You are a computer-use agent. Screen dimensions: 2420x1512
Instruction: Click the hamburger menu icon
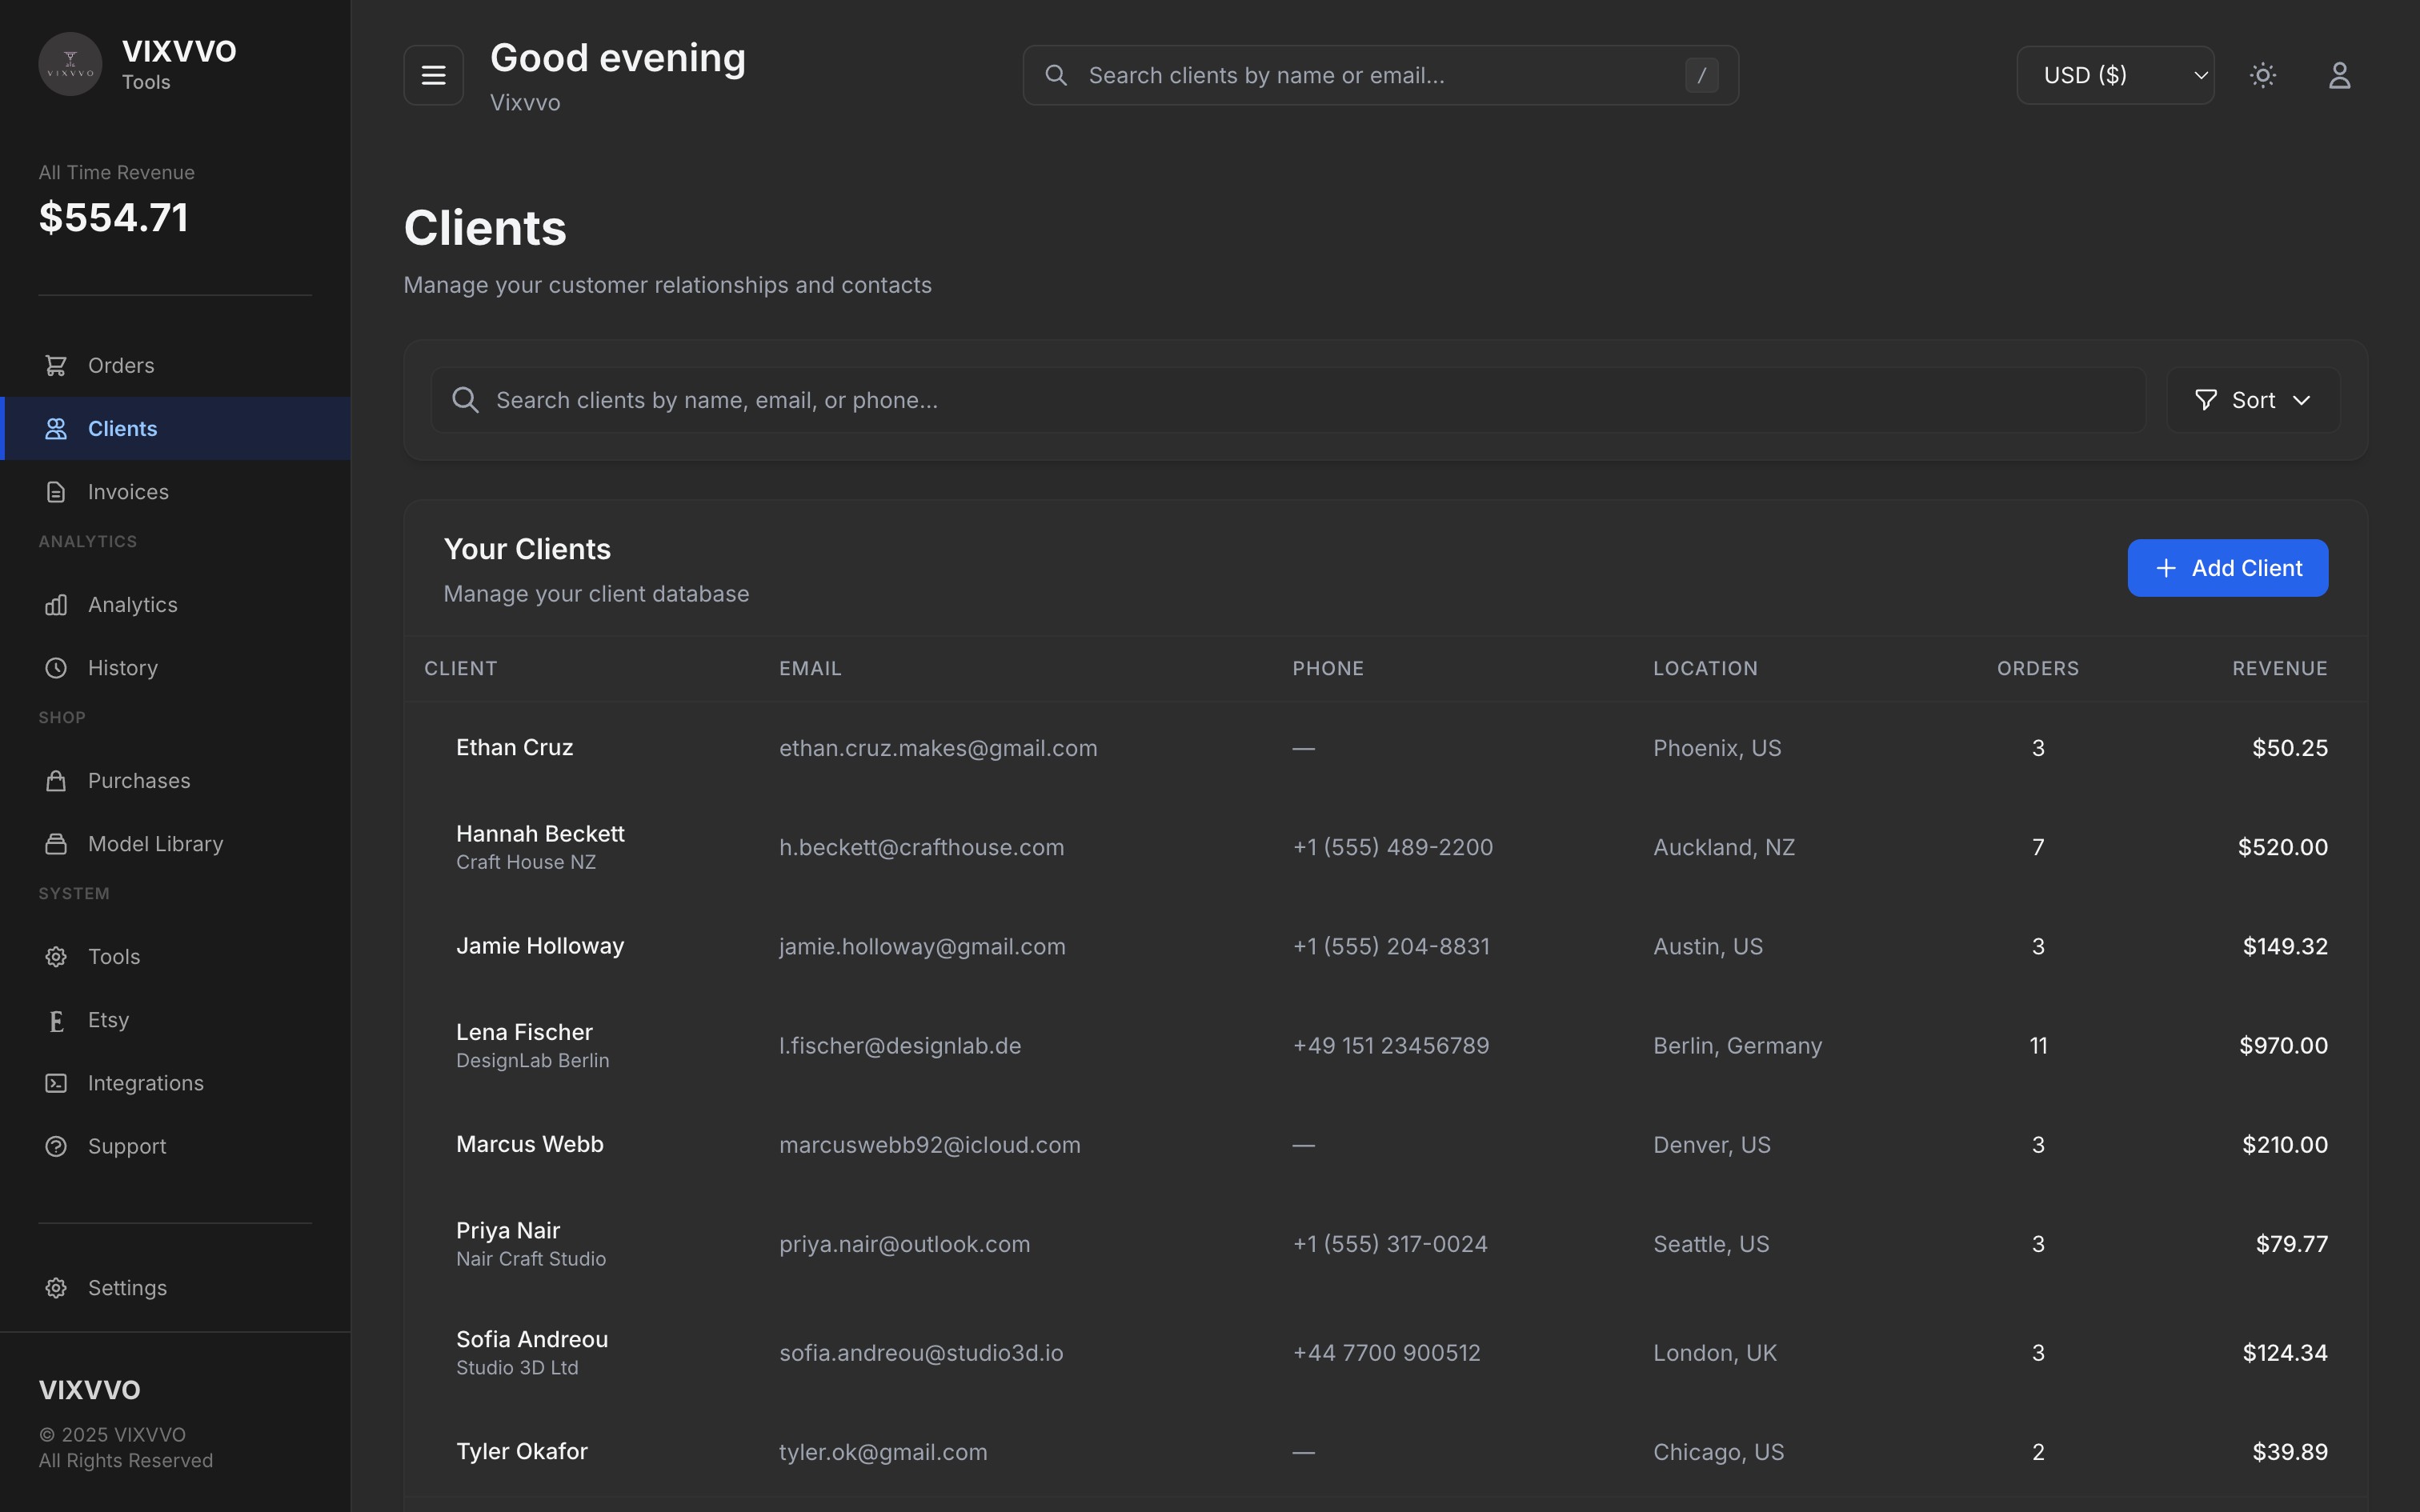click(x=433, y=75)
